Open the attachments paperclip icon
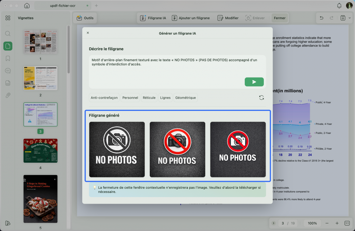Image resolution: width=355 pixels, height=231 pixels. tap(8, 95)
